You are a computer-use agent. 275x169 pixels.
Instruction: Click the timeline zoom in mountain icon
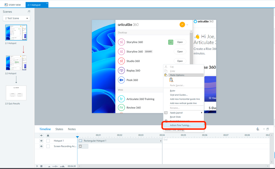62,166
